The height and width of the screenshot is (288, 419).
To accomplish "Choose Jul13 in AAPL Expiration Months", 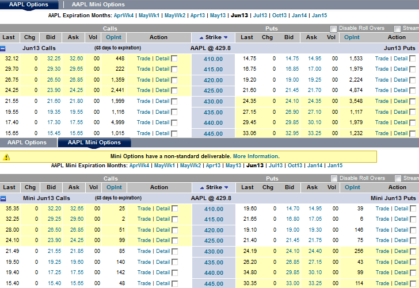I will [x=260, y=16].
